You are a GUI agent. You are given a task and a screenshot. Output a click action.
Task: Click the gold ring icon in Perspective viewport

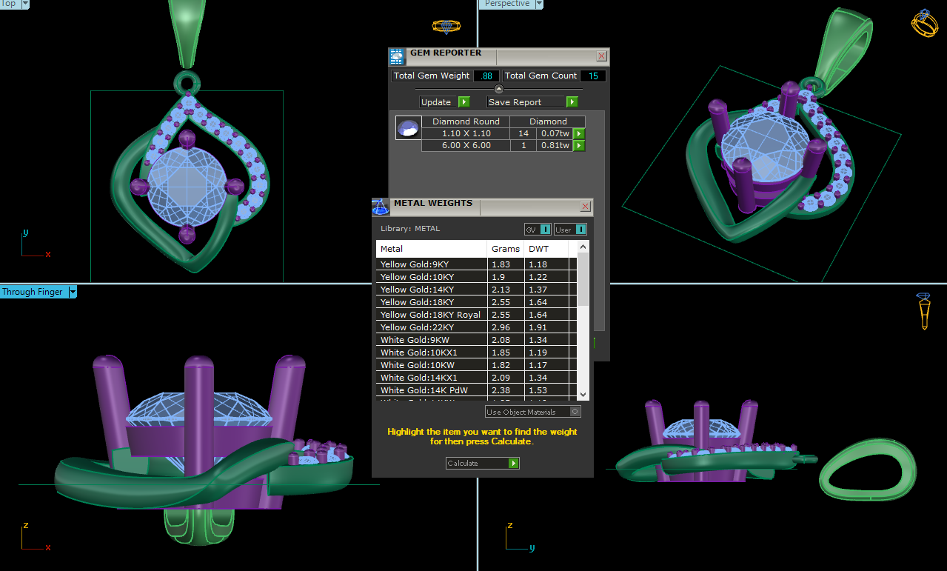[x=924, y=24]
